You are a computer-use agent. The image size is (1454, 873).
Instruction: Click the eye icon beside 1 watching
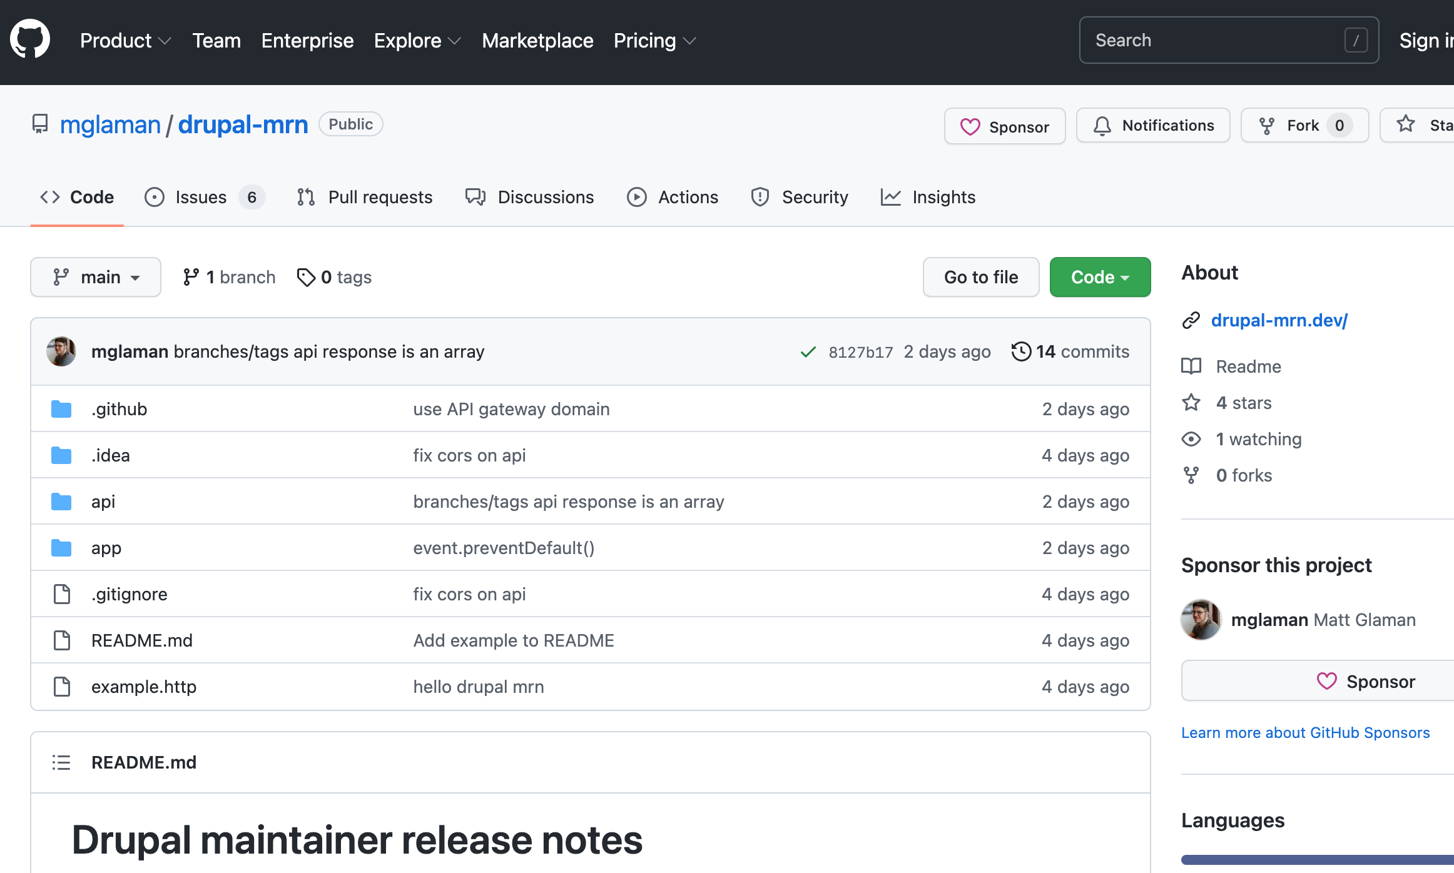(x=1191, y=439)
